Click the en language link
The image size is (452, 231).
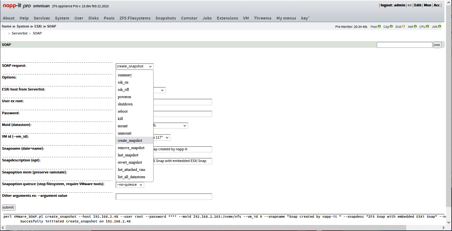click(409, 5)
